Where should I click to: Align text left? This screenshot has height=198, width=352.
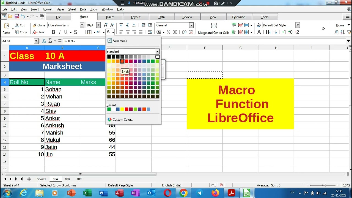(121, 32)
